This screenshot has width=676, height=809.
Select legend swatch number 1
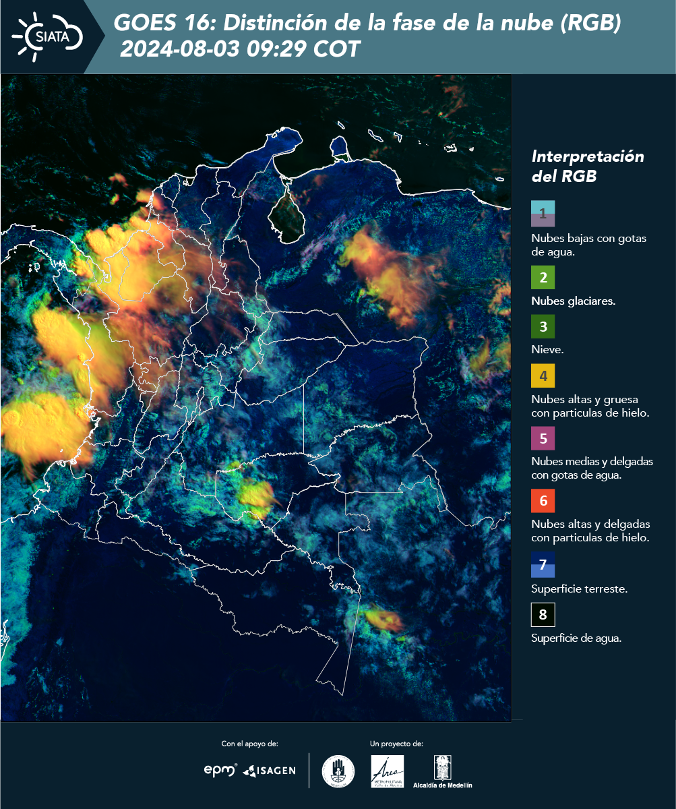click(543, 213)
